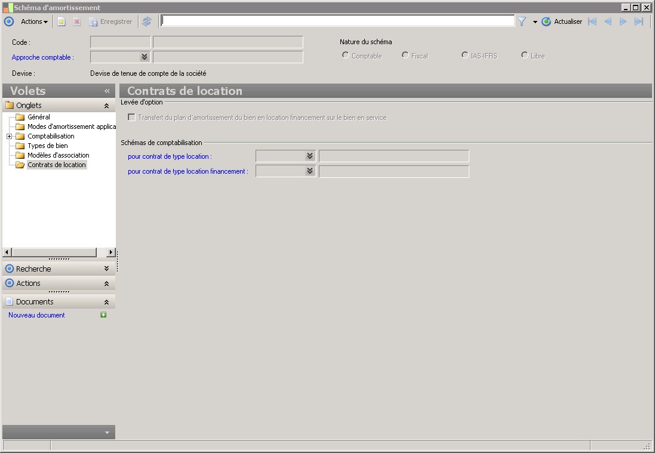Click the Actualiser button

(562, 21)
